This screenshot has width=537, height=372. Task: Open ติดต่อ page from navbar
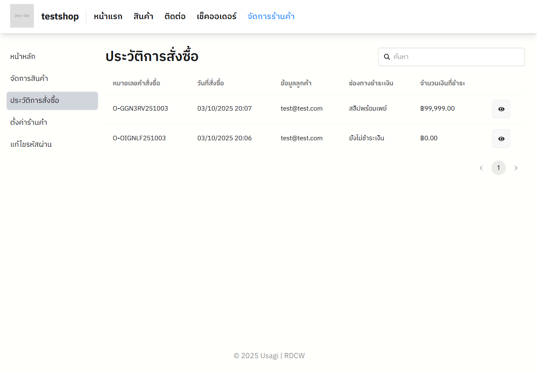(175, 16)
